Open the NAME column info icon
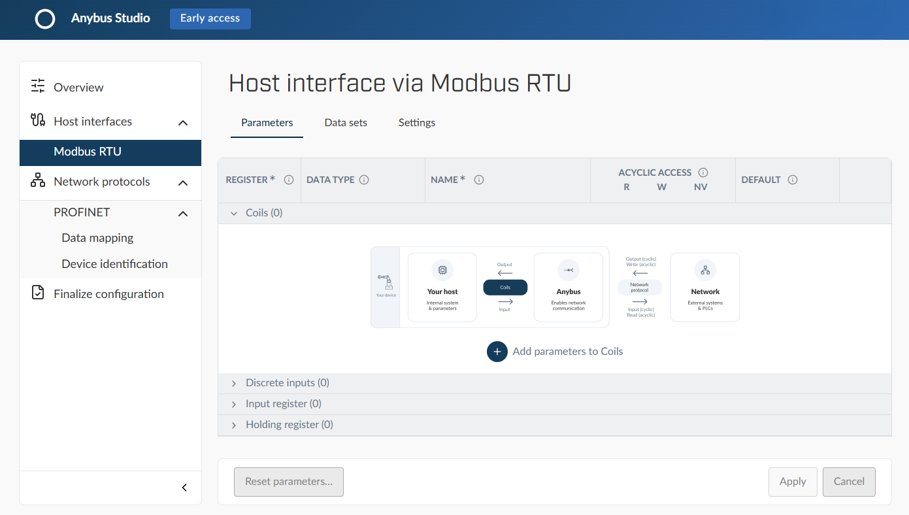The width and height of the screenshot is (909, 515). (x=479, y=180)
